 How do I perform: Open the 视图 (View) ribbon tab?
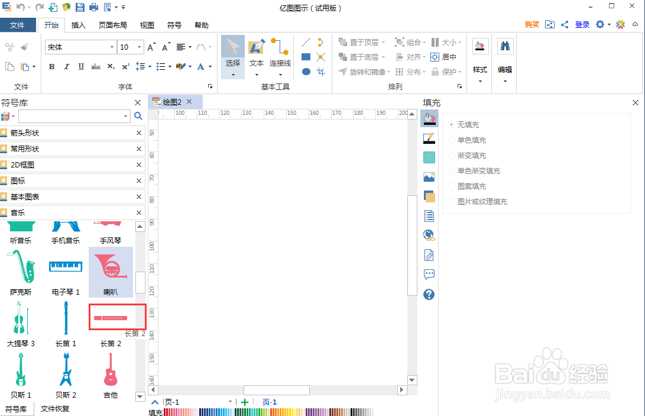click(x=147, y=25)
